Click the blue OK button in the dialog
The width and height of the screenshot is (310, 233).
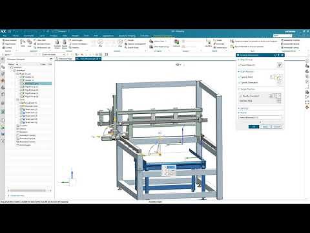click(254, 127)
